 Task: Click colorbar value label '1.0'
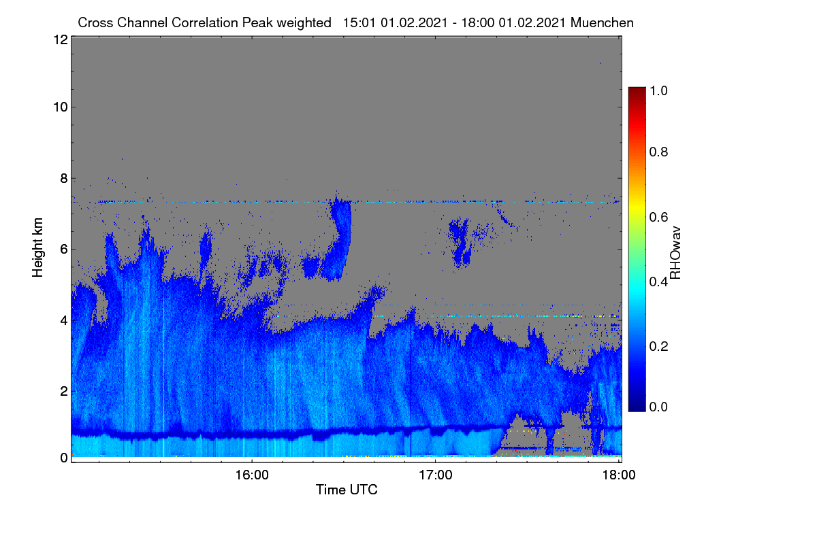tap(659, 89)
